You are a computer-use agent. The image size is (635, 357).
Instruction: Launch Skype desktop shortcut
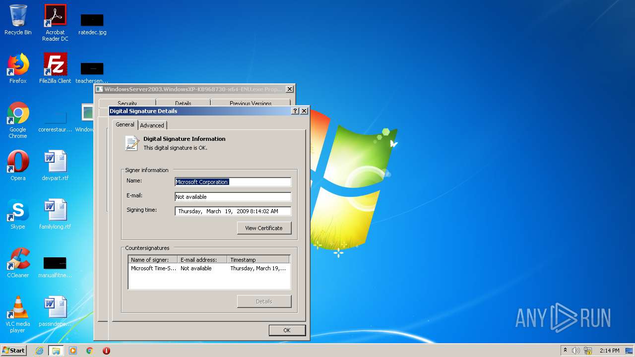point(18,214)
